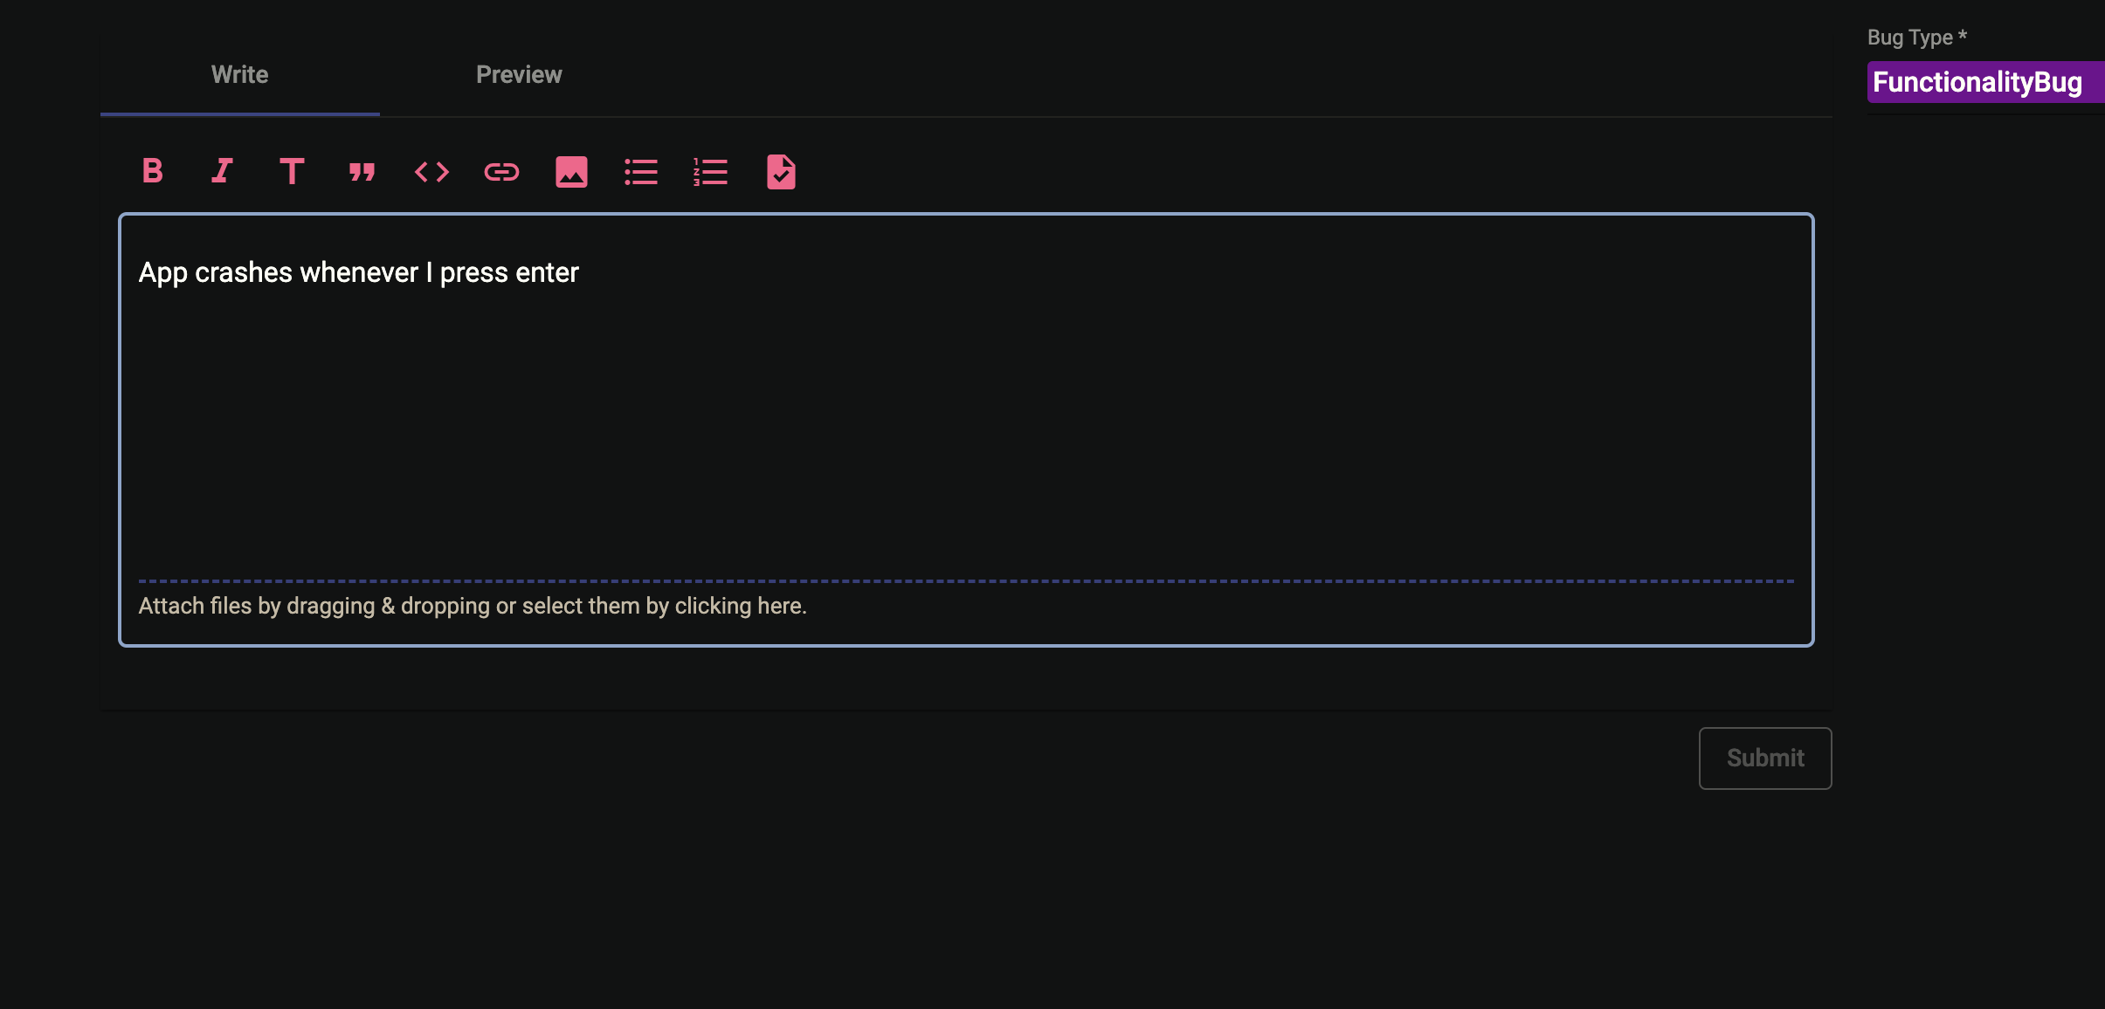The height and width of the screenshot is (1009, 2105).
Task: Switch to the Write tab
Action: pyautogui.click(x=239, y=75)
